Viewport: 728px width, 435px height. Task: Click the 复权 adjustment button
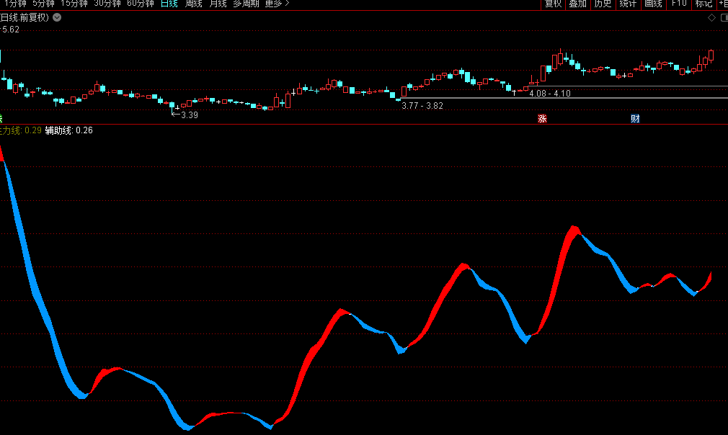(x=553, y=4)
